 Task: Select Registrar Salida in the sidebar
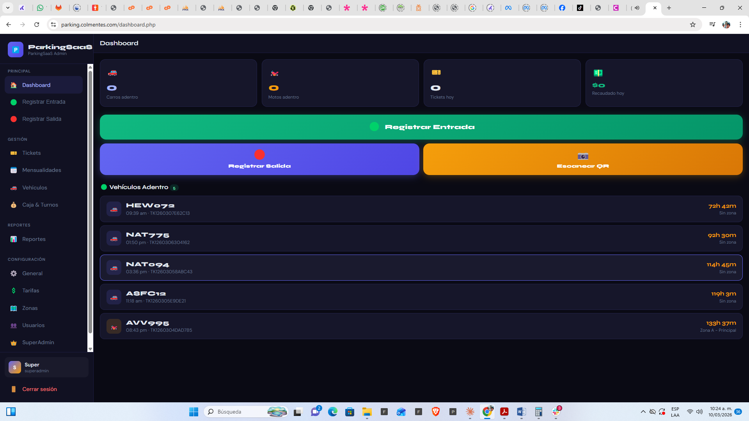pyautogui.click(x=41, y=119)
